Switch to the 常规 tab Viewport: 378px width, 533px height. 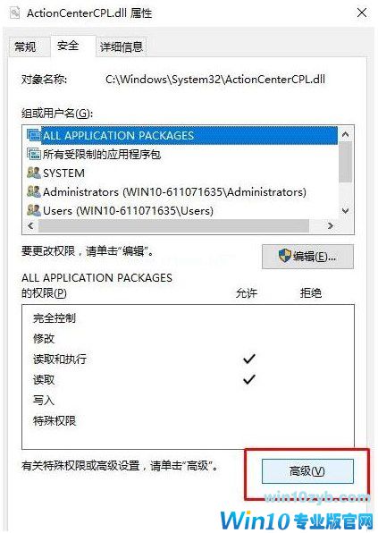pyautogui.click(x=25, y=47)
